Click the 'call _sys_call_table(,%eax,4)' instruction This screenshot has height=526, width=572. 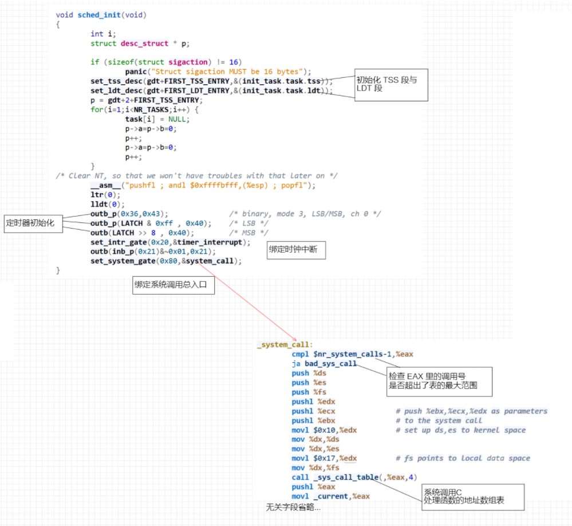(354, 477)
